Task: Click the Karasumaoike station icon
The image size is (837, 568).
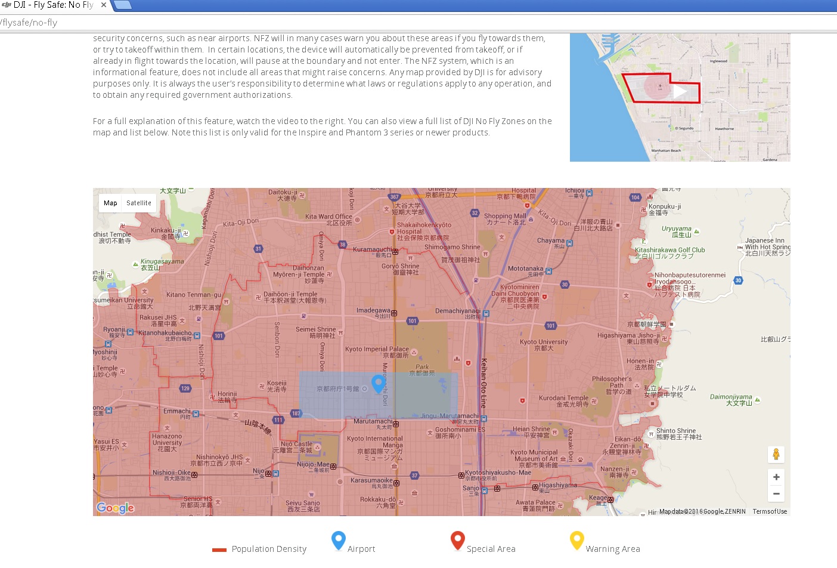Action: pos(396,483)
